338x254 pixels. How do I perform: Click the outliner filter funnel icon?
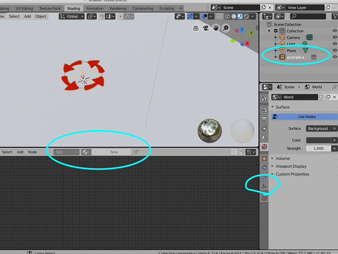(x=335, y=16)
